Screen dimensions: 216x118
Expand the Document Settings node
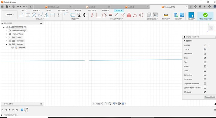pyautogui.click(x=6, y=31)
